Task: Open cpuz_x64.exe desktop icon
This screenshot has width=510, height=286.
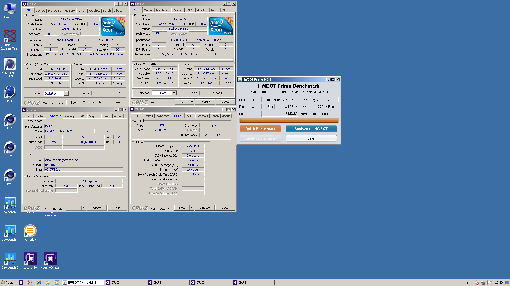Action: 50,261
